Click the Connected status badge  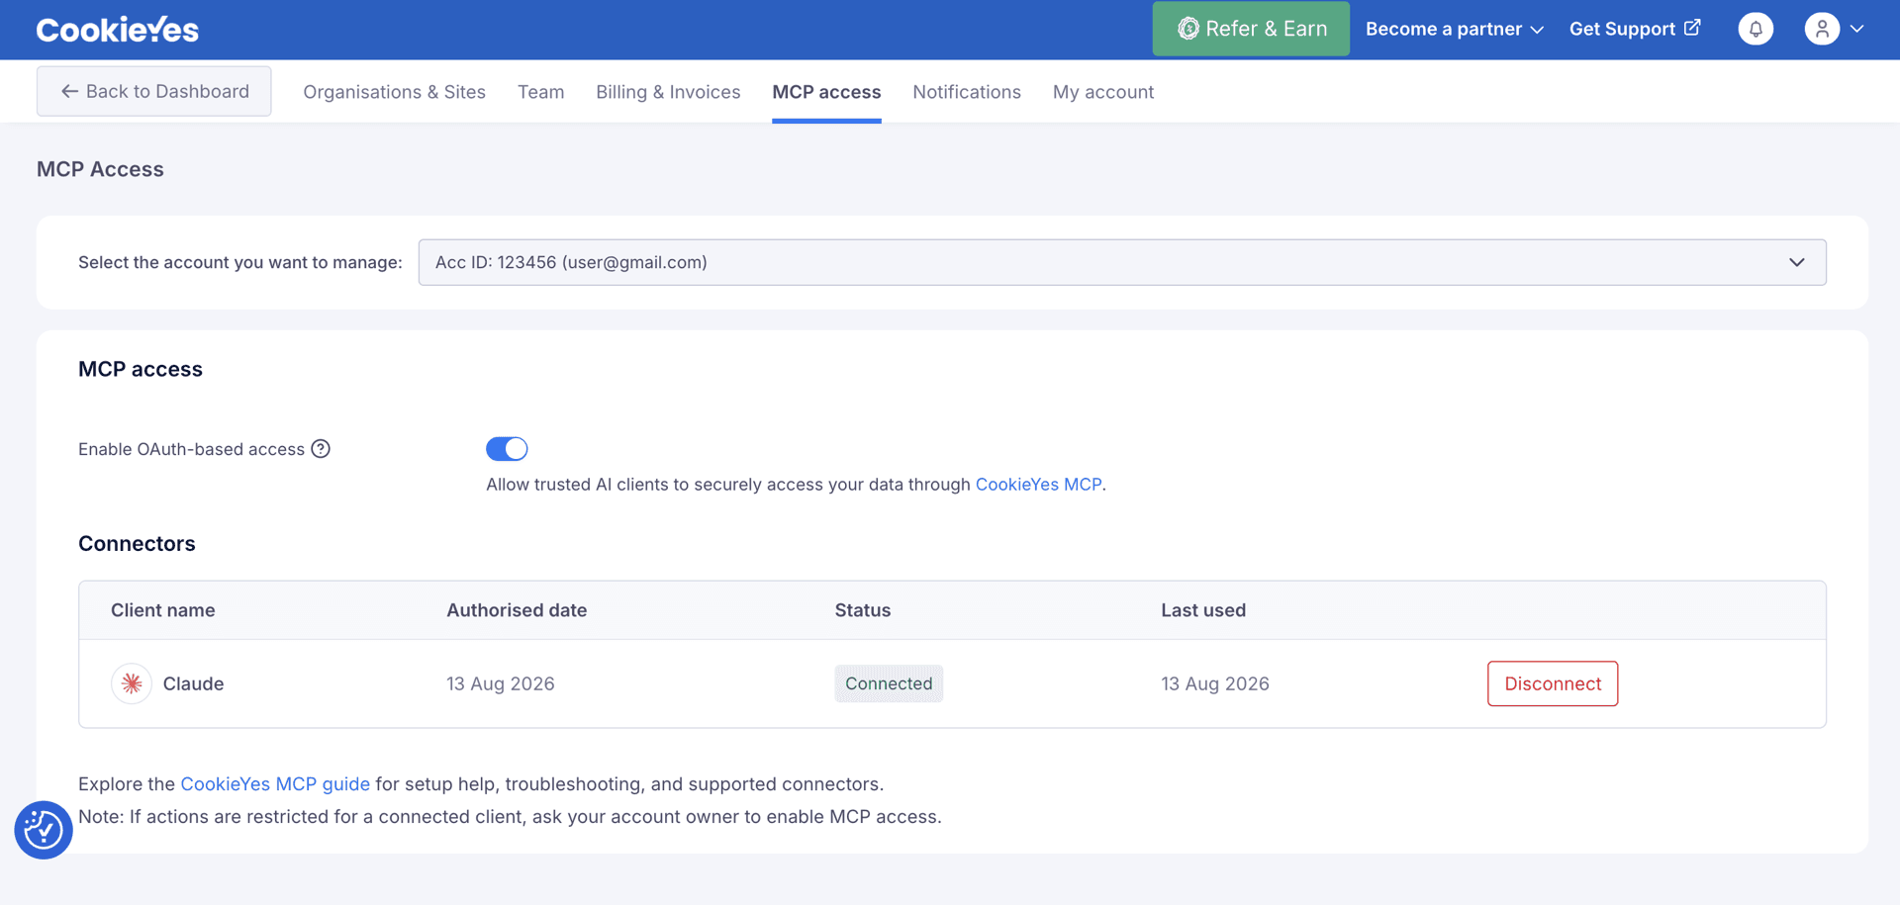point(889,683)
